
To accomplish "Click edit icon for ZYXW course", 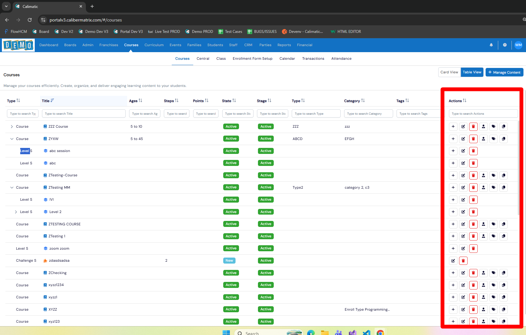I will (x=463, y=139).
